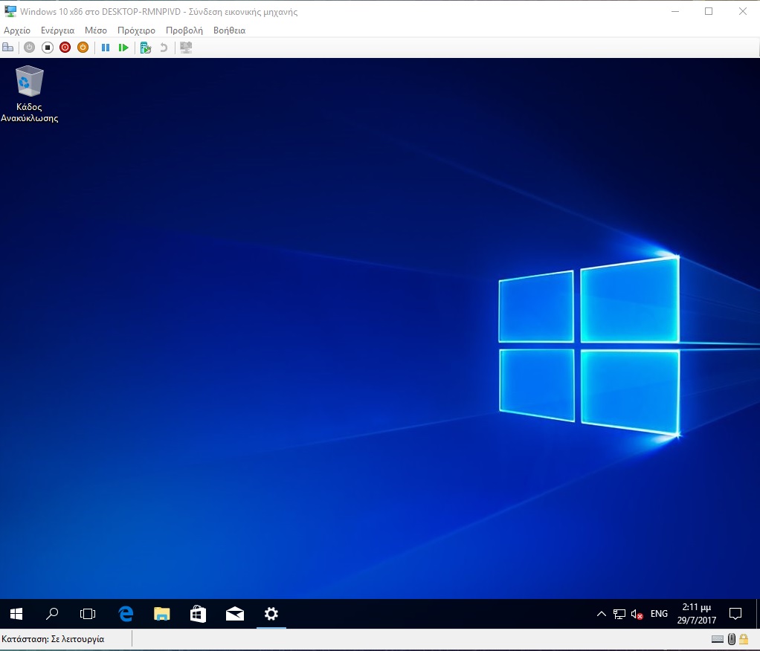Click the ENG language indicator
Image resolution: width=760 pixels, height=651 pixels.
click(x=659, y=614)
